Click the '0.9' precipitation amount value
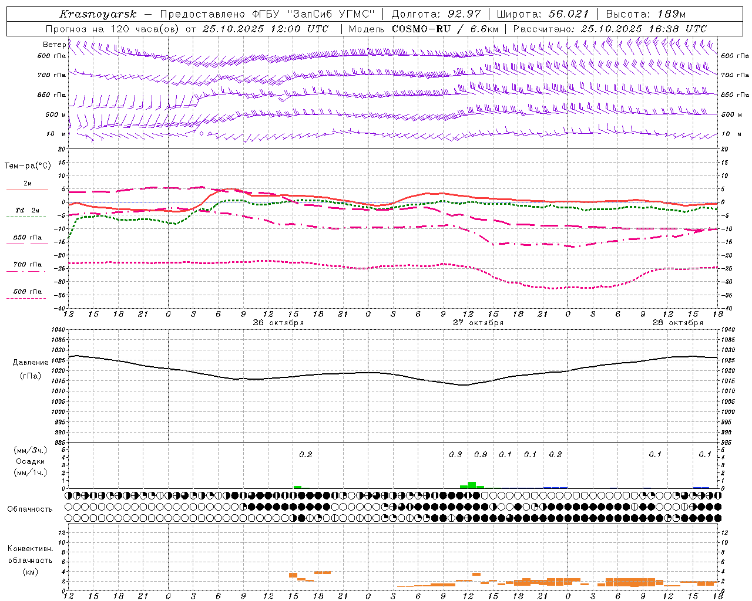This screenshot has height=601, width=752. [x=481, y=454]
